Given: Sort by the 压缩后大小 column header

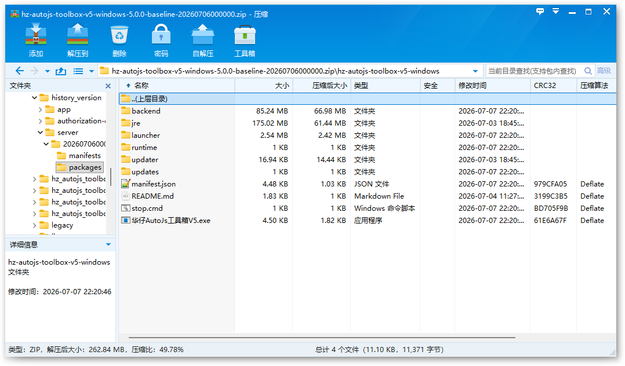Looking at the screenshot, I should click(x=330, y=86).
